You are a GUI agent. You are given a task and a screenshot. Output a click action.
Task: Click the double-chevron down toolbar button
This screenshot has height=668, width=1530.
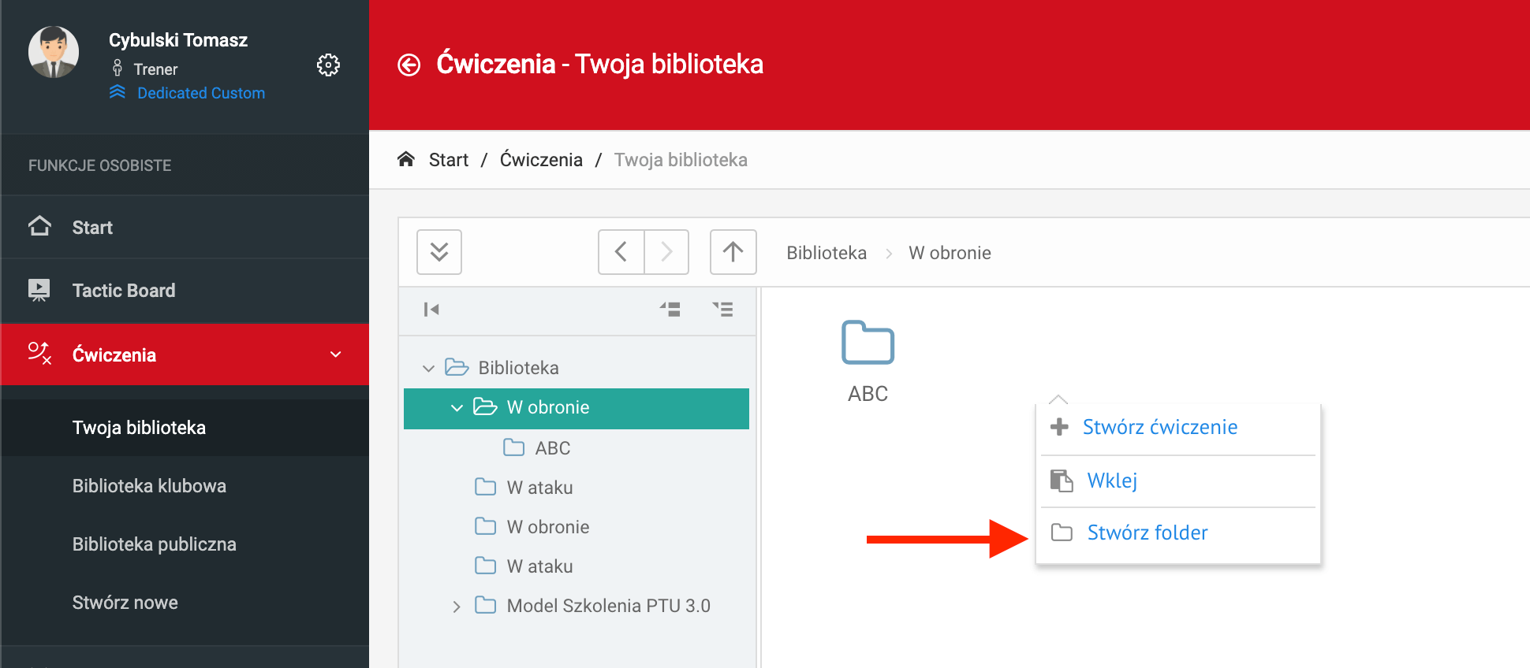click(x=439, y=252)
